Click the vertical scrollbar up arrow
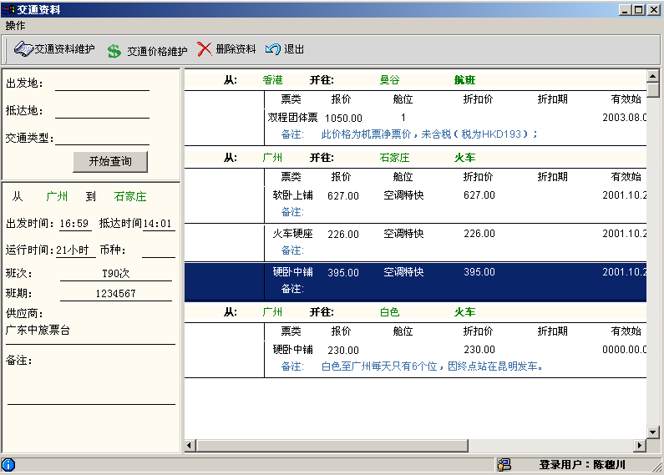Viewport: 664px width, 475px height. [x=653, y=76]
